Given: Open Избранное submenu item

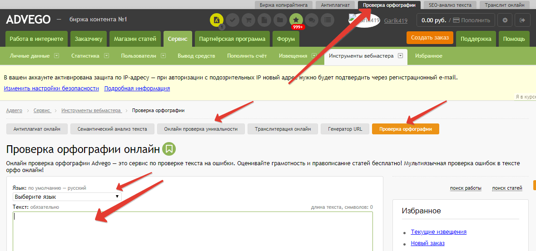Looking at the screenshot, I should (429, 56).
